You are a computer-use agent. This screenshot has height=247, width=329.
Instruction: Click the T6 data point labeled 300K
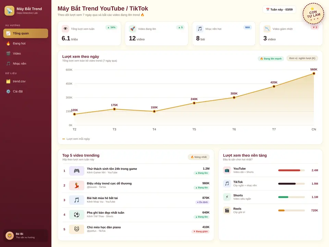tap(234, 97)
